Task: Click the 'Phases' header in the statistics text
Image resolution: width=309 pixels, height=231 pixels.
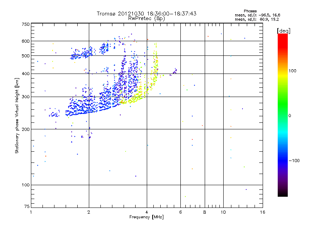Action: [x=250, y=11]
